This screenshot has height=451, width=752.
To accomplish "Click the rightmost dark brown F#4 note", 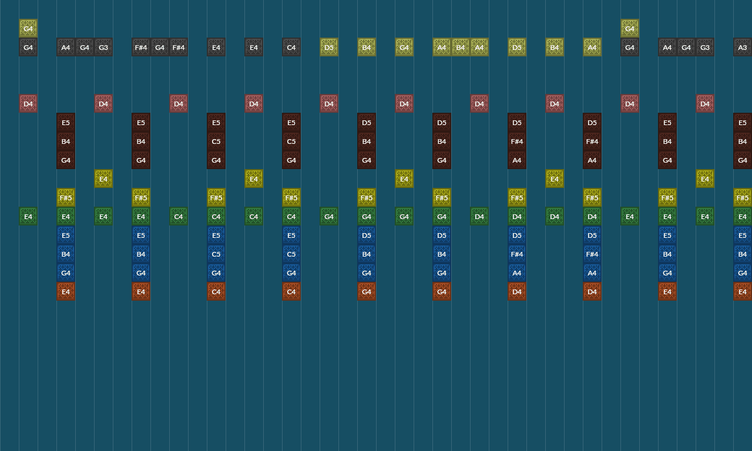I will pyautogui.click(x=592, y=141).
